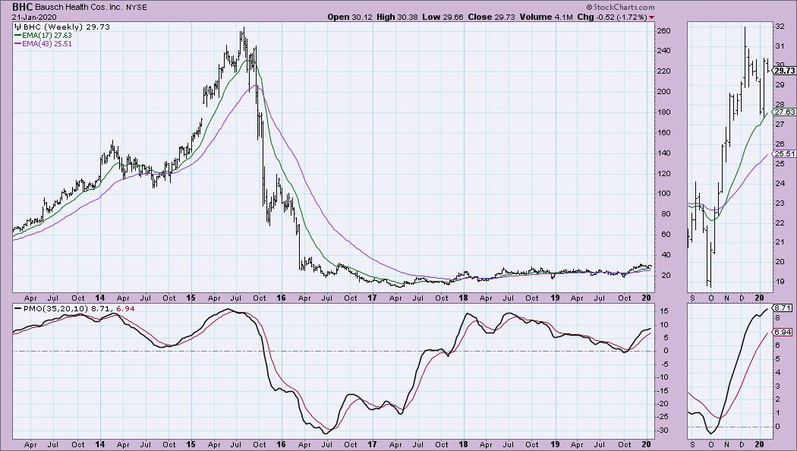Click the -30 label on the PMO axis
The width and height of the screenshot is (797, 451).
[663, 430]
